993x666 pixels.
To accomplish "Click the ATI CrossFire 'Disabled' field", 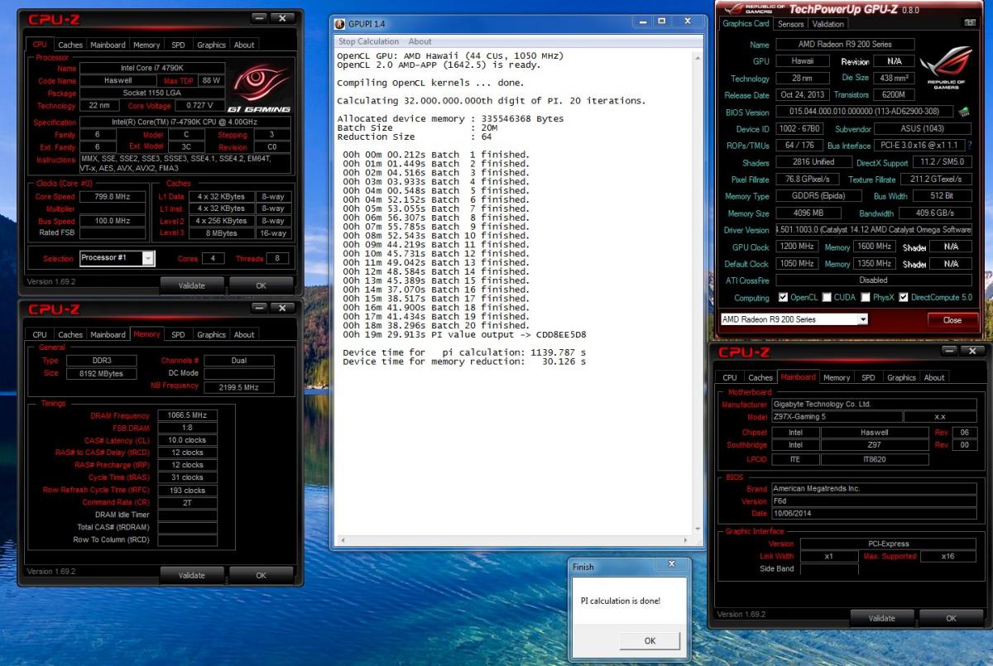I will pyautogui.click(x=873, y=280).
